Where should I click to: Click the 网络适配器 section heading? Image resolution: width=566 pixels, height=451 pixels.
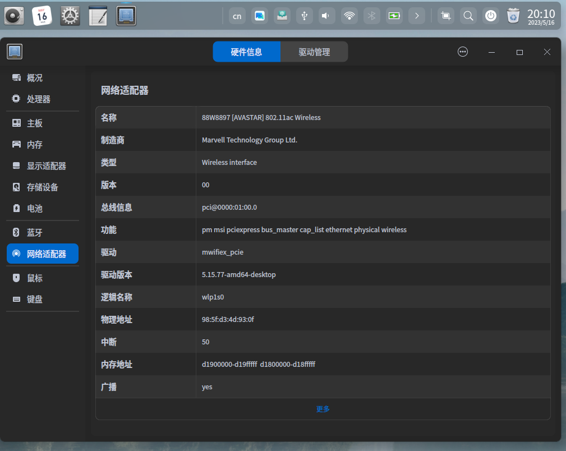click(125, 90)
